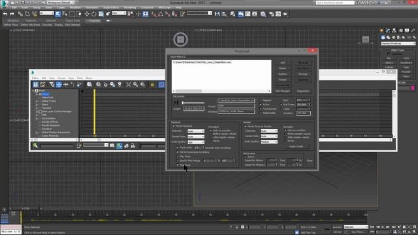The width and height of the screenshot is (418, 235).
Task: Activate the Select and Move tool
Action: coord(87,14)
